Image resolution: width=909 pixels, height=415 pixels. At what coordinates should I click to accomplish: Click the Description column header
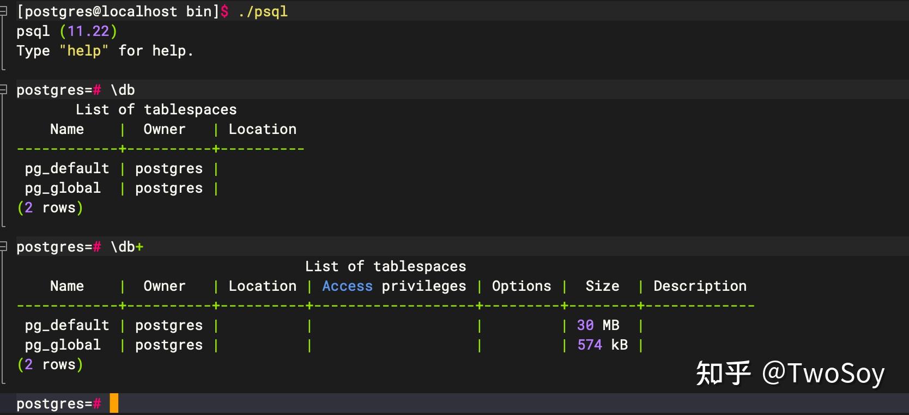[700, 286]
